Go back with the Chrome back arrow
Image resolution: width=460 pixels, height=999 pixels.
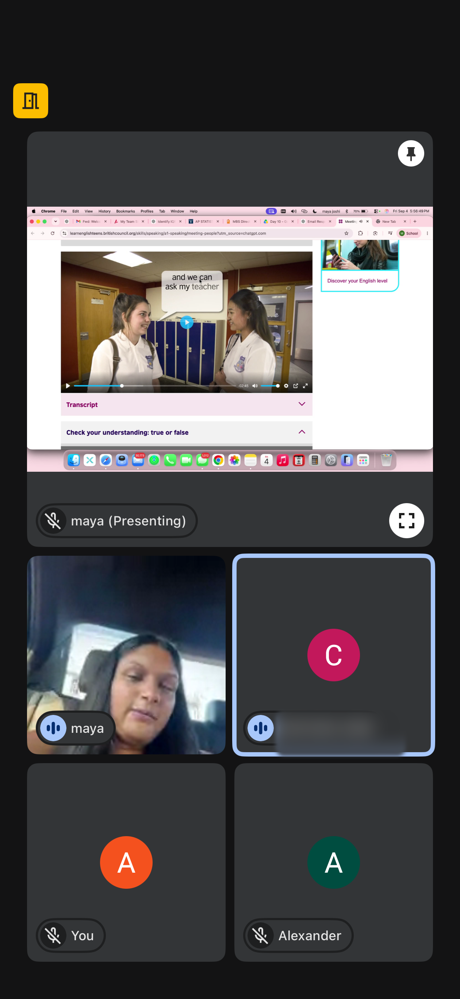[32, 233]
